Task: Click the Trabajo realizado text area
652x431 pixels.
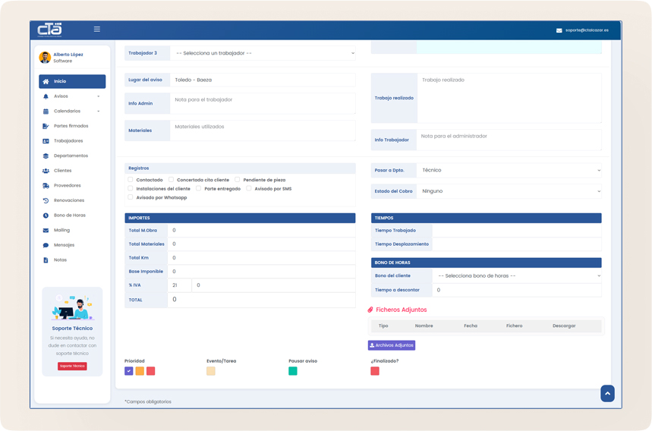Action: pos(509,98)
